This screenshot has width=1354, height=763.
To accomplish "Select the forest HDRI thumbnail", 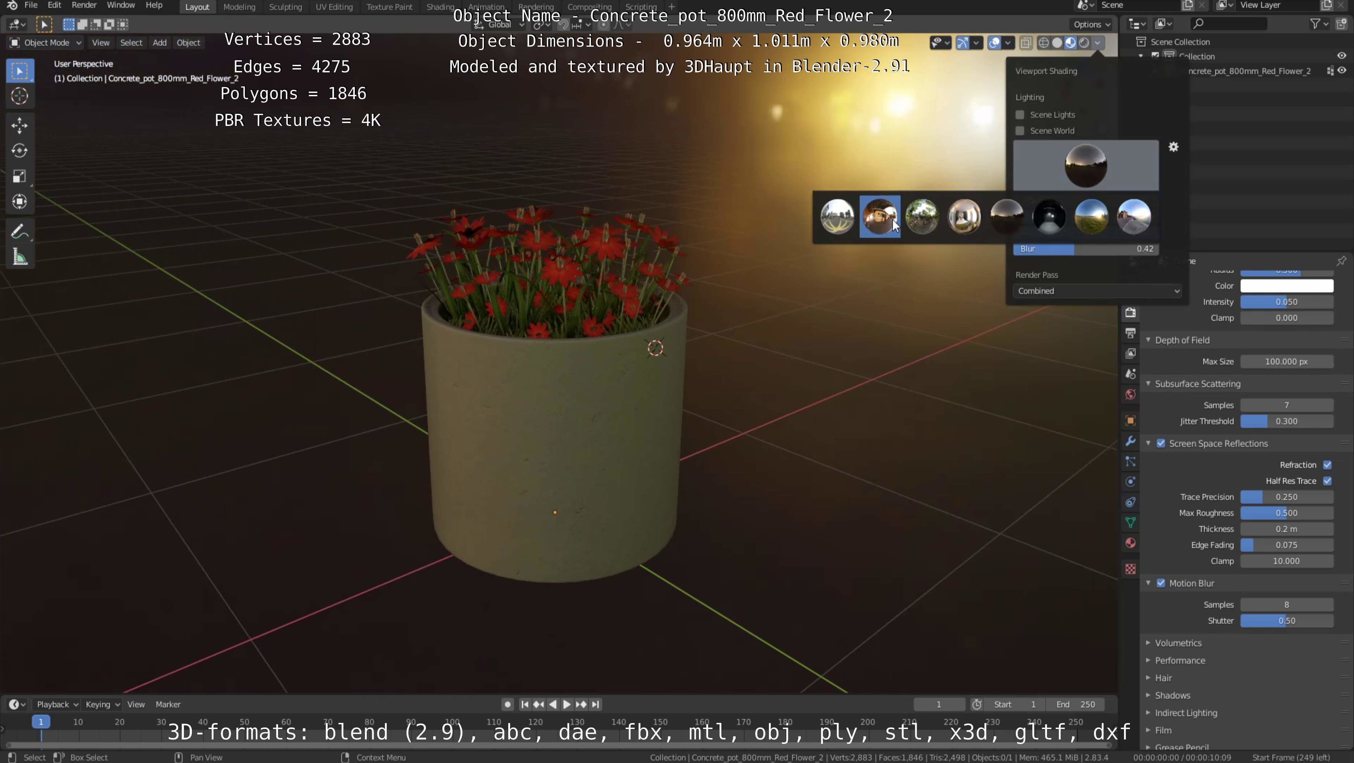I will pos(922,217).
